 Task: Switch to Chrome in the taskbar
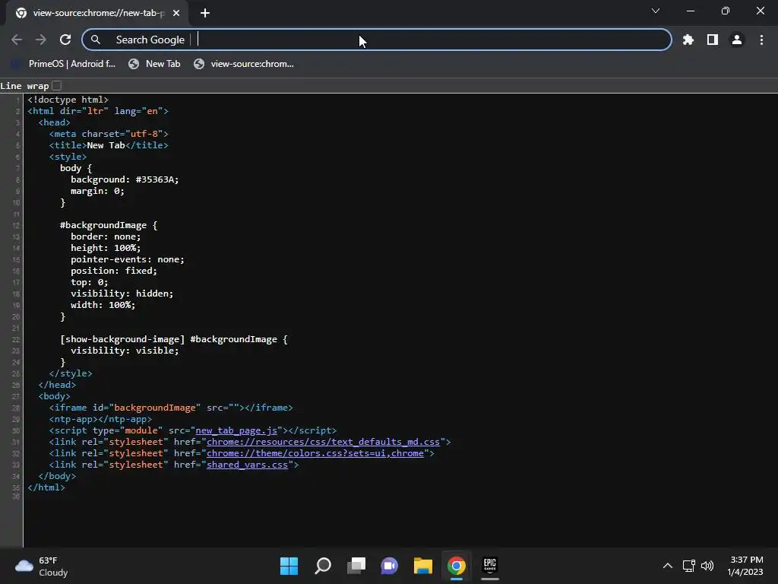coord(457,566)
